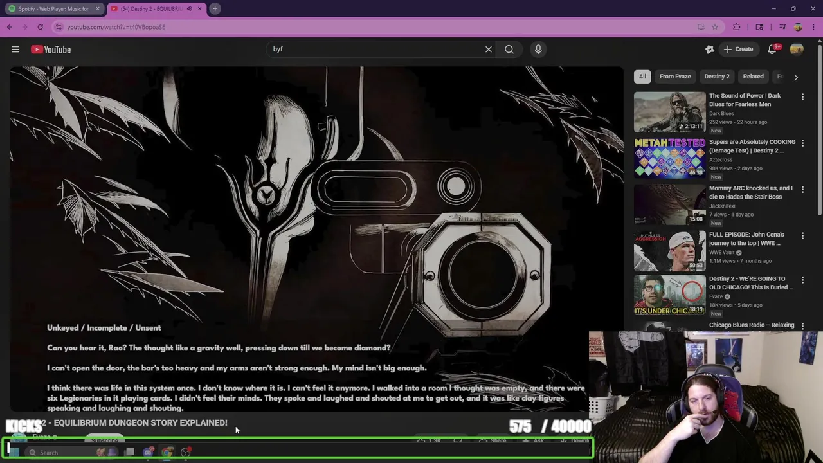Open The Sound of Power thumbnail
Screen dimensions: 823x463
tap(669, 112)
